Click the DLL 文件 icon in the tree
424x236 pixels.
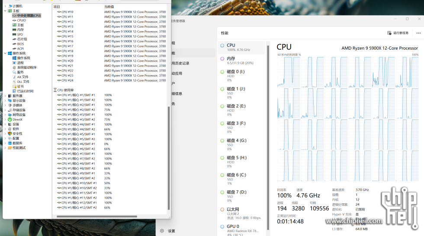coord(14,82)
